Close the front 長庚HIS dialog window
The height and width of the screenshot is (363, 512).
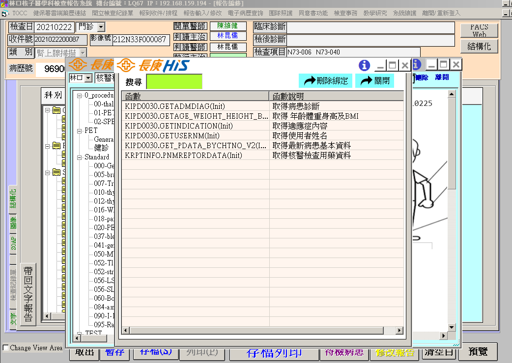[x=404, y=65]
